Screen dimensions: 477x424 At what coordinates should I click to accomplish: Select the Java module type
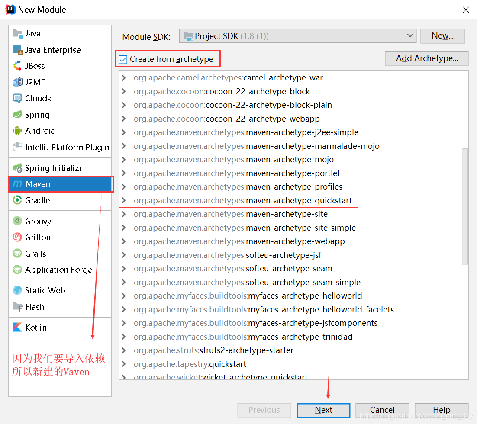pyautogui.click(x=60, y=34)
